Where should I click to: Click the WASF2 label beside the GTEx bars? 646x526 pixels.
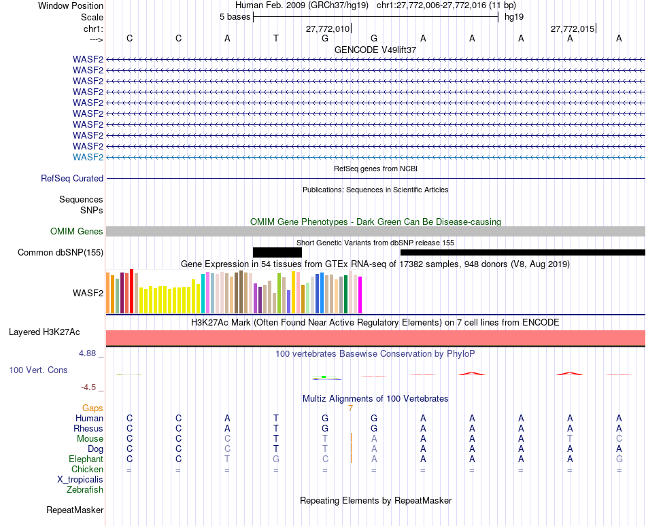88,293
